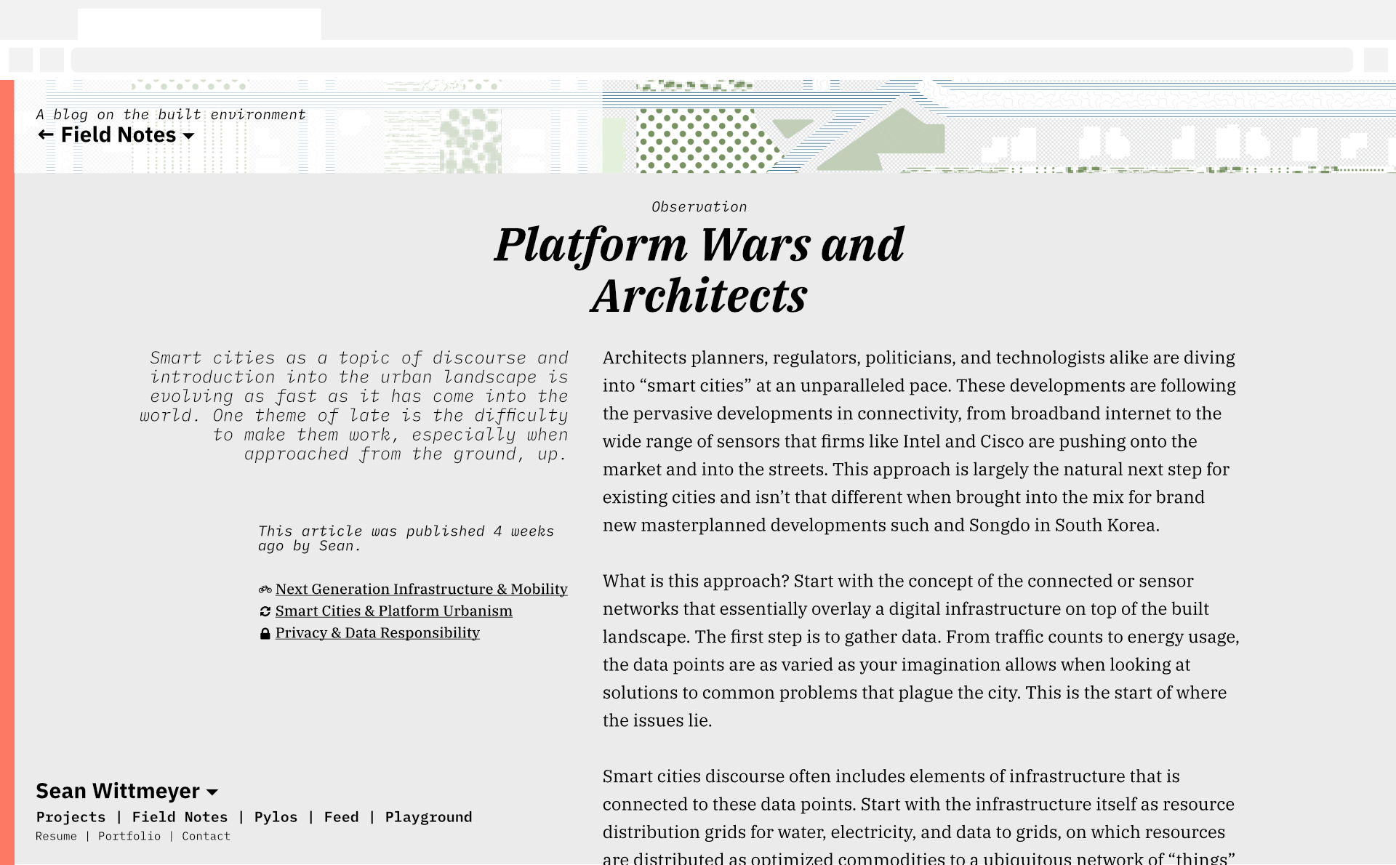Open the Resume link
The width and height of the screenshot is (1396, 865).
[56, 836]
